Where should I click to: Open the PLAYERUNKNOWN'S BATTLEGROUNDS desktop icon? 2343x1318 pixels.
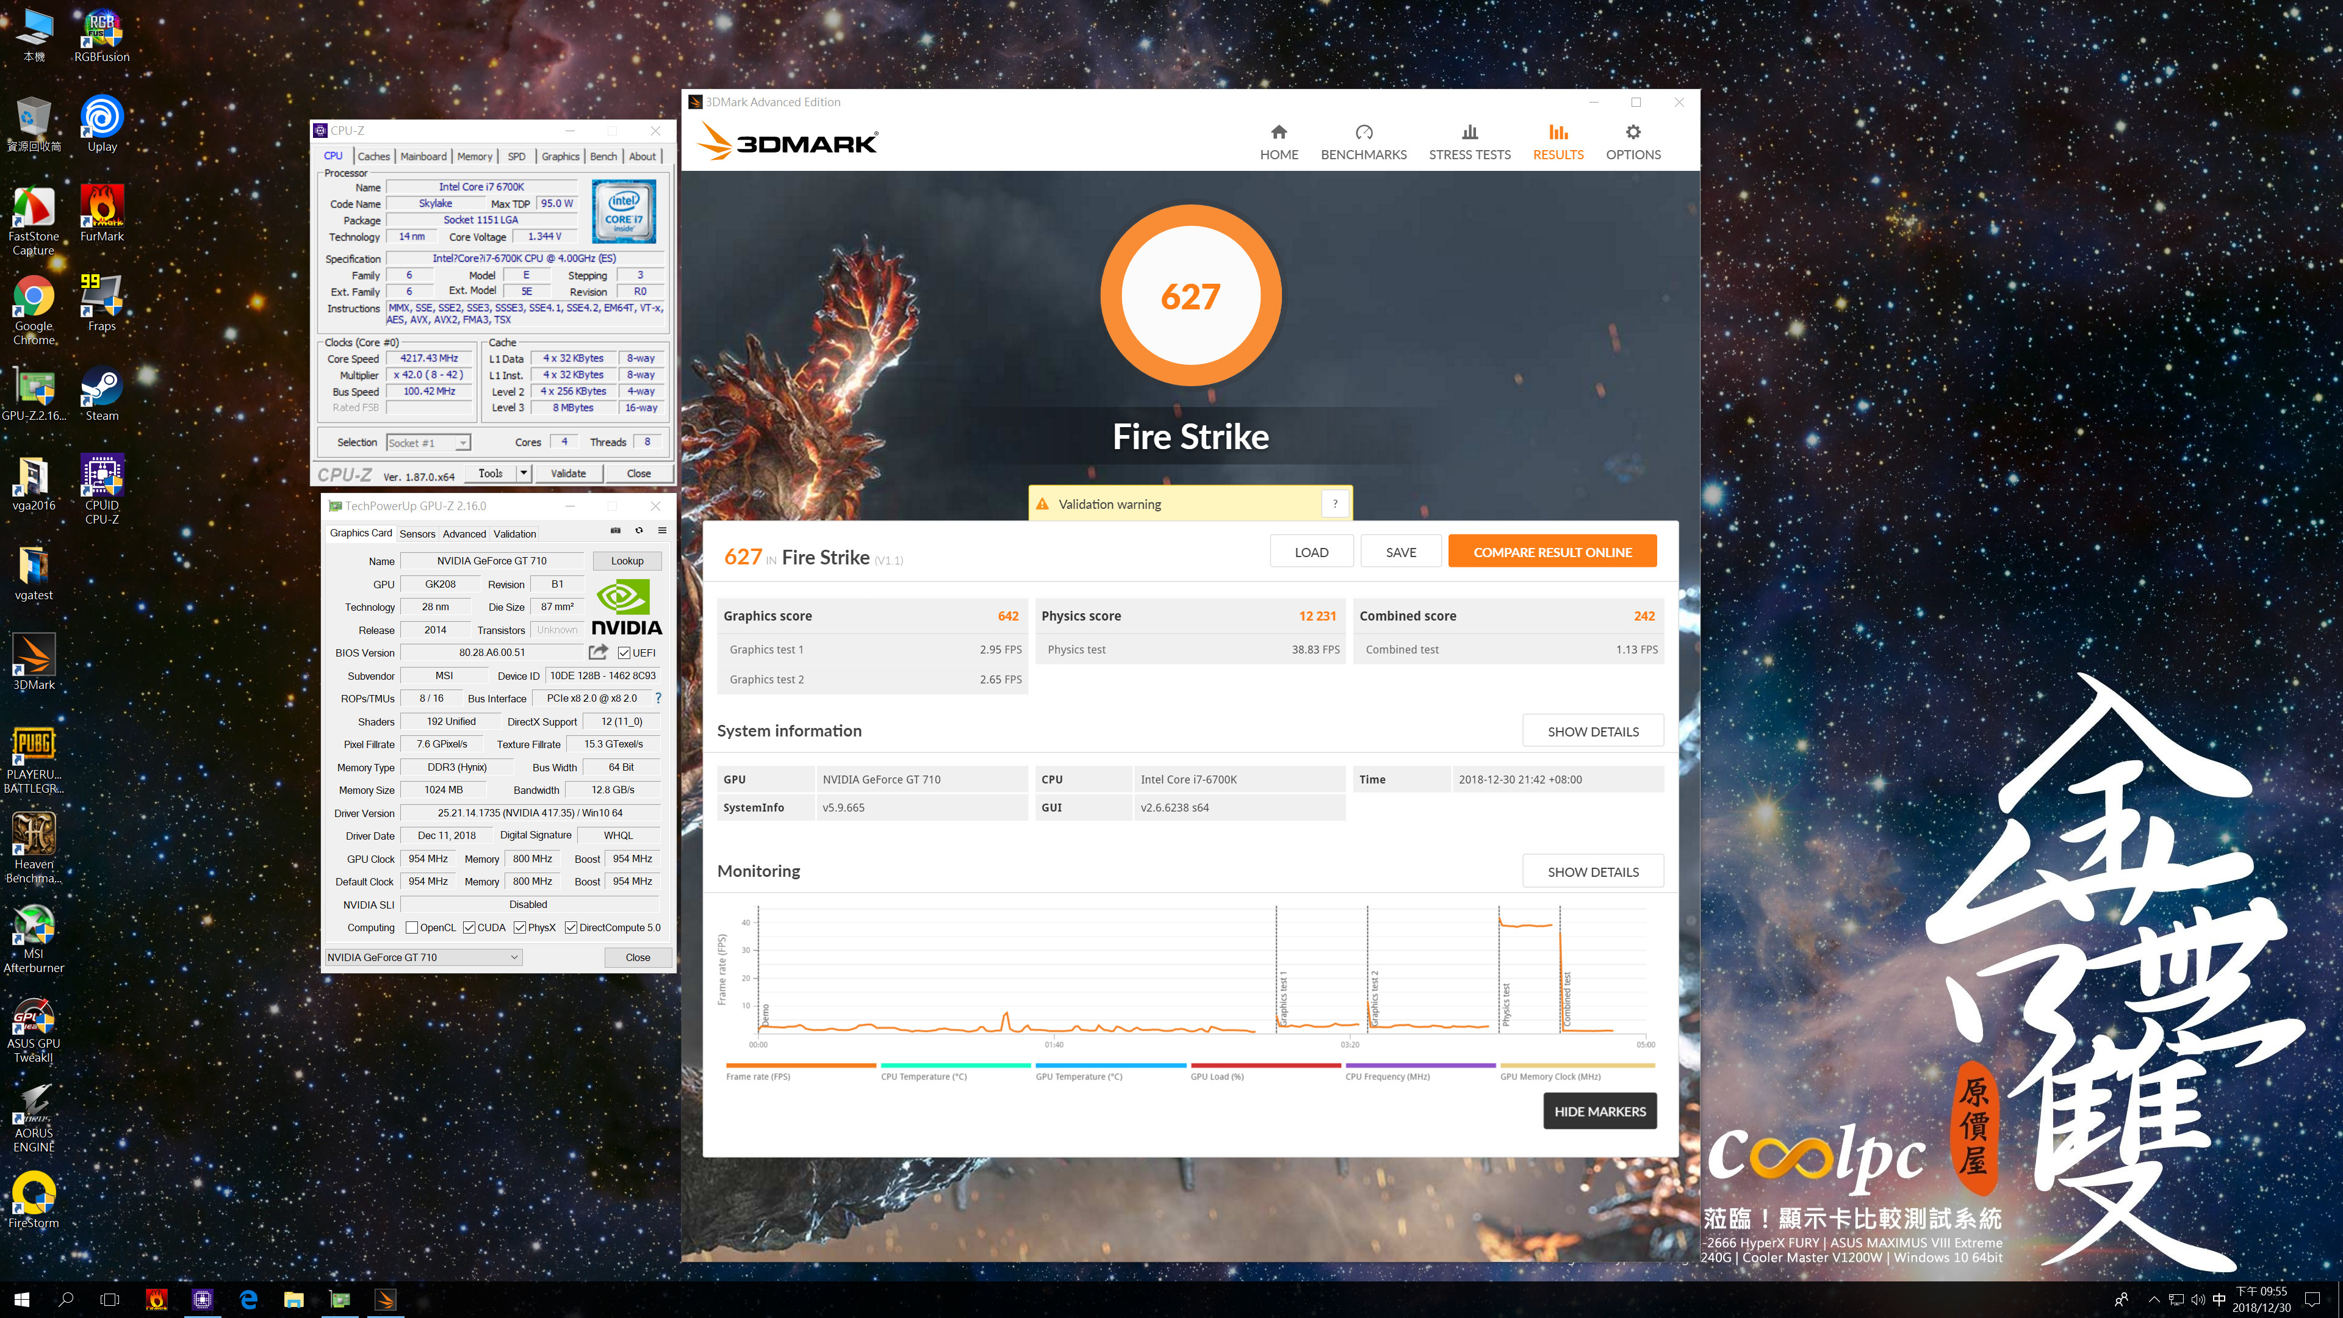[x=34, y=760]
